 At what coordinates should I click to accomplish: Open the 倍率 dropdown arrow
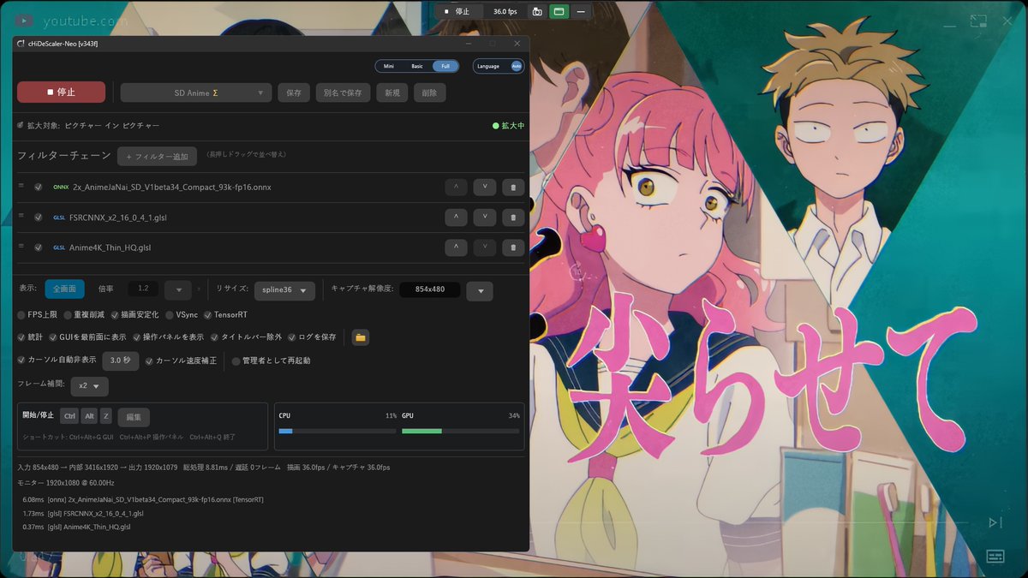click(x=178, y=290)
